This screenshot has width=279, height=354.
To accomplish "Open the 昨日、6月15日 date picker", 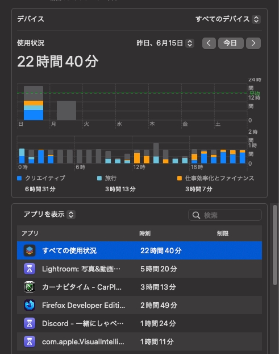I will point(165,43).
